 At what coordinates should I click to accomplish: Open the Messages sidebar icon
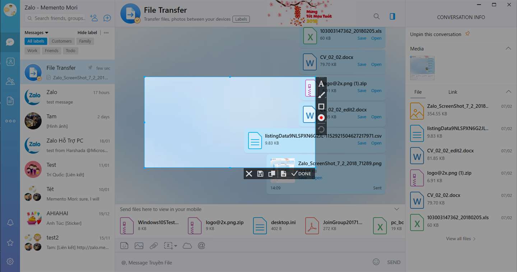coord(10,42)
